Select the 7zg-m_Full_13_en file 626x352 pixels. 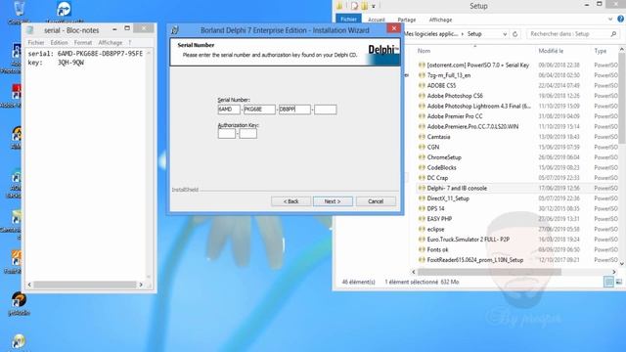click(449, 75)
